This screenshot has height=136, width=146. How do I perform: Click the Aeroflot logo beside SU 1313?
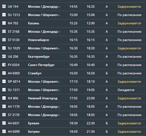pos(4,15)
